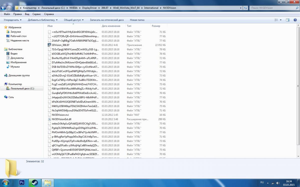
Task: Select the file starting with PuKI5p+K1jmpLITpFrv
Action: click(73, 141)
